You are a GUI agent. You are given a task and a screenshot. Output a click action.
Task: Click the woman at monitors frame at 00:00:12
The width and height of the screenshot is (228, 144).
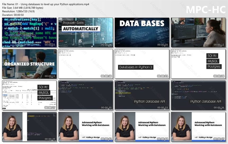[x=198, y=32]
